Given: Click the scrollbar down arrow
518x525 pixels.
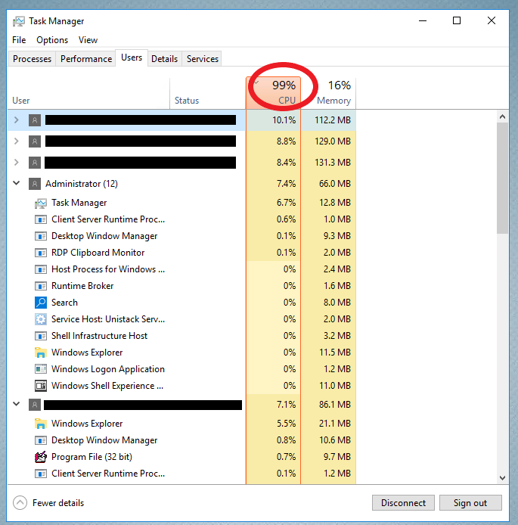Looking at the screenshot, I should [502, 478].
